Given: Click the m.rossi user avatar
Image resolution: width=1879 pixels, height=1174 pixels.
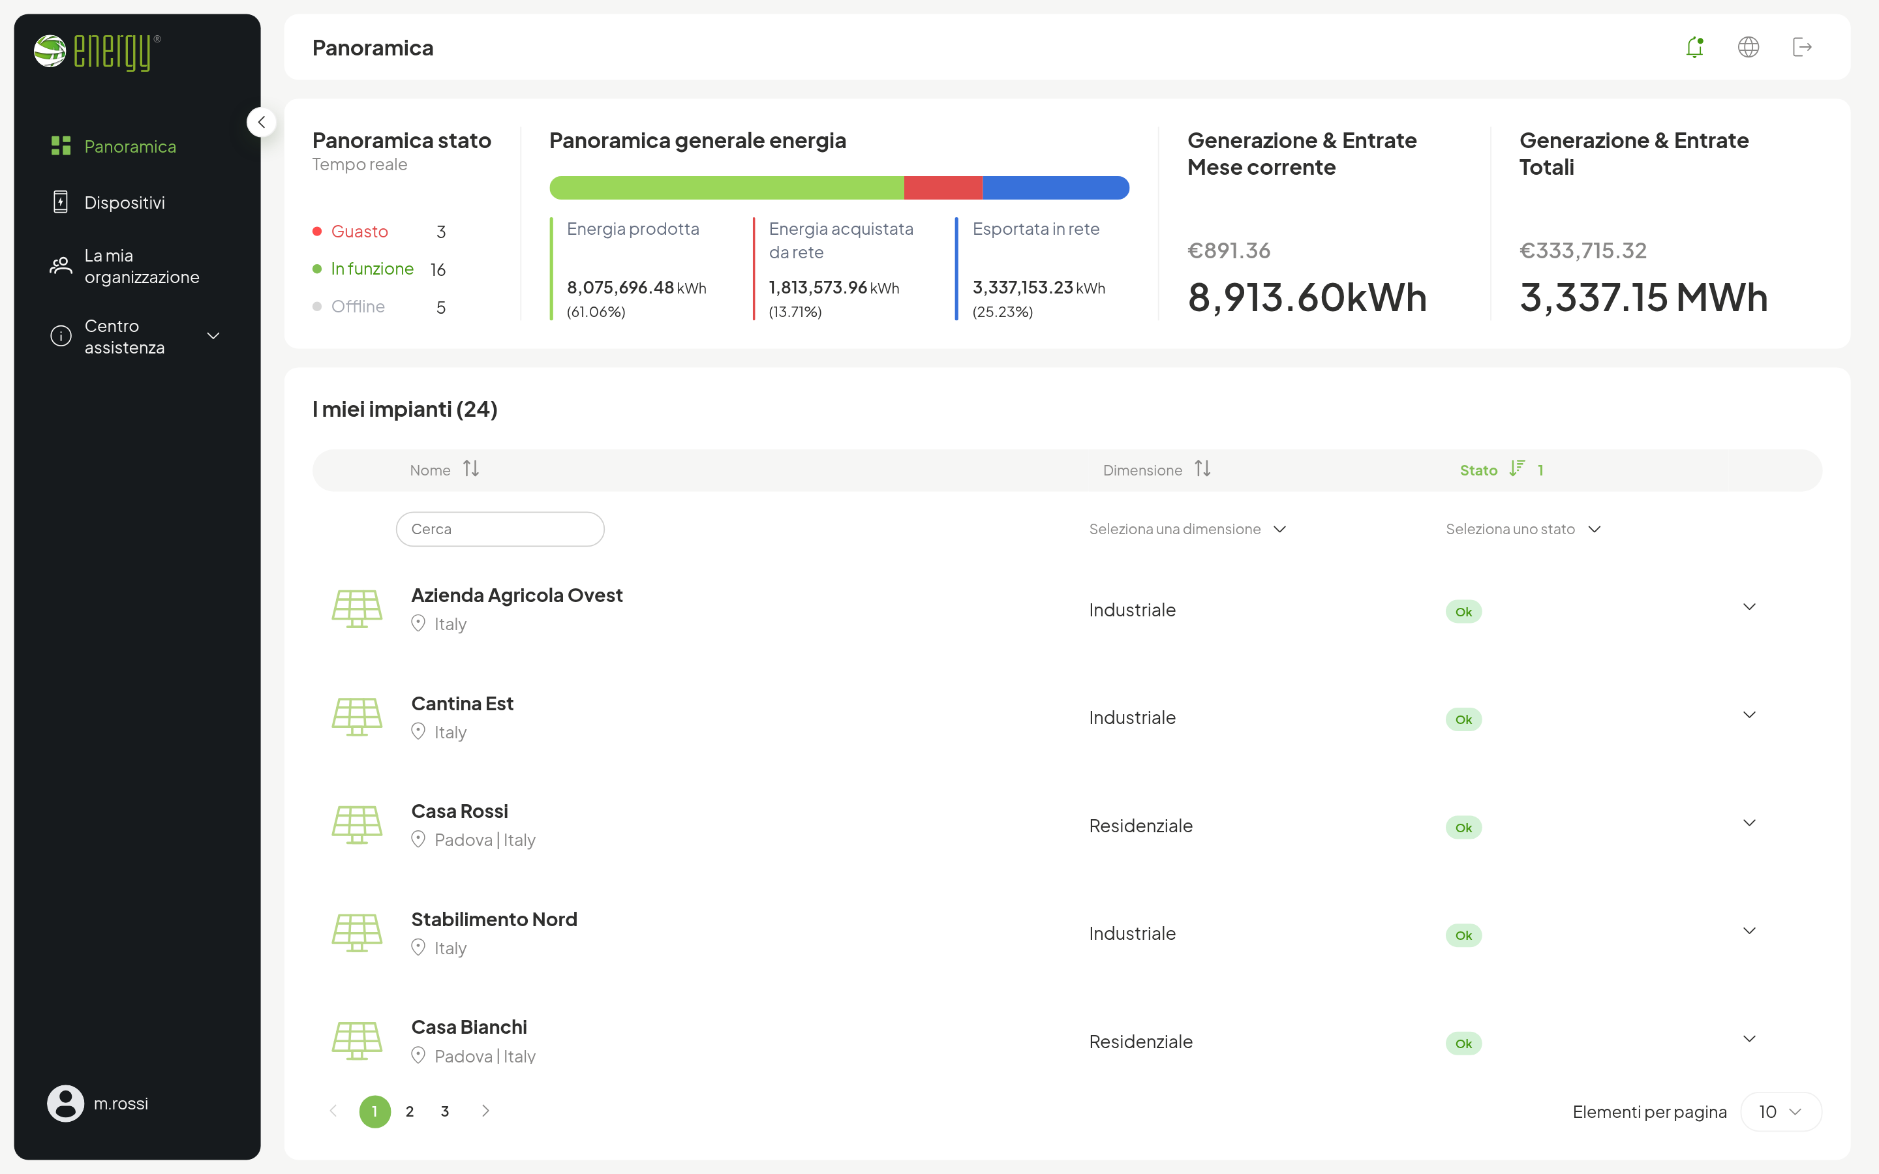Looking at the screenshot, I should (65, 1104).
